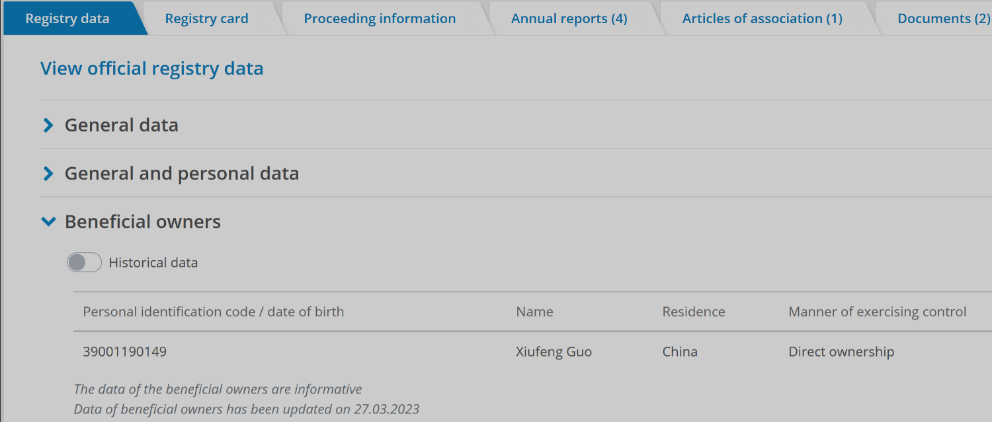
Task: Open Articles of association (1) tab
Action: tap(763, 18)
